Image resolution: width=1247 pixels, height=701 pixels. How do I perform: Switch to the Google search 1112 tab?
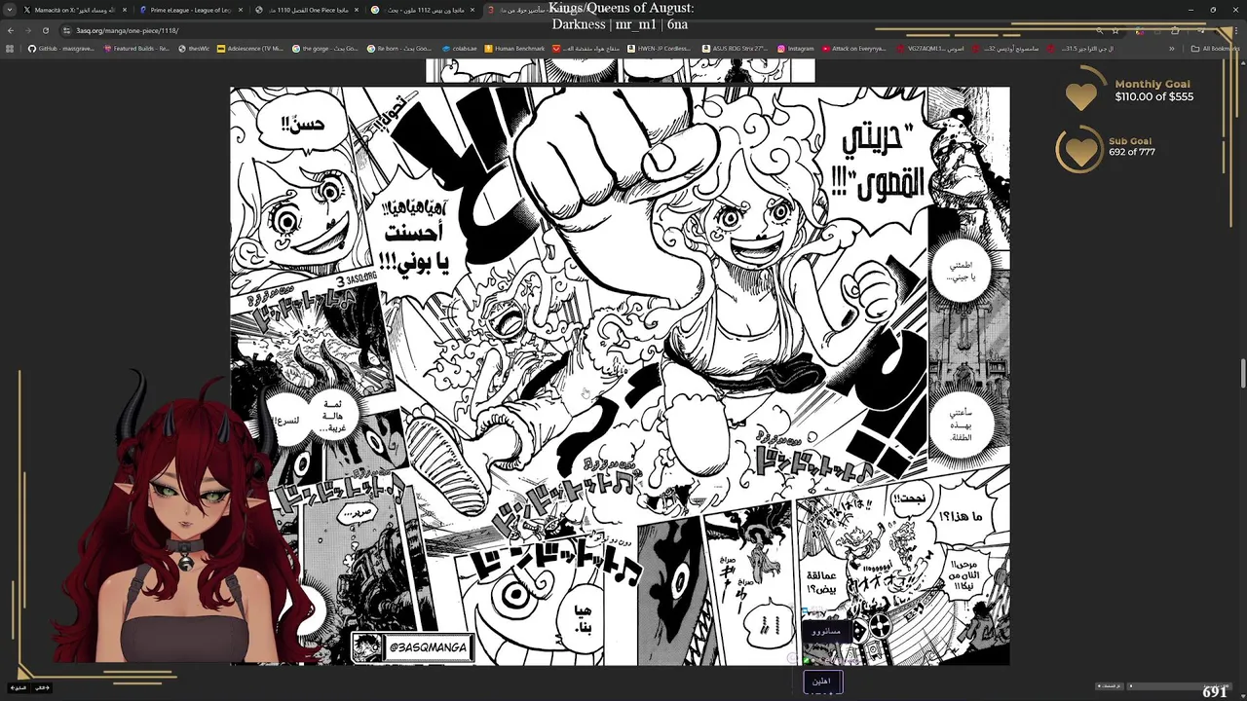pyautogui.click(x=422, y=10)
